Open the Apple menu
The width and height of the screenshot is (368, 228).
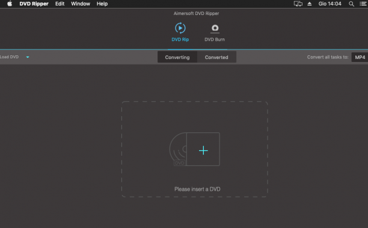(x=10, y=4)
